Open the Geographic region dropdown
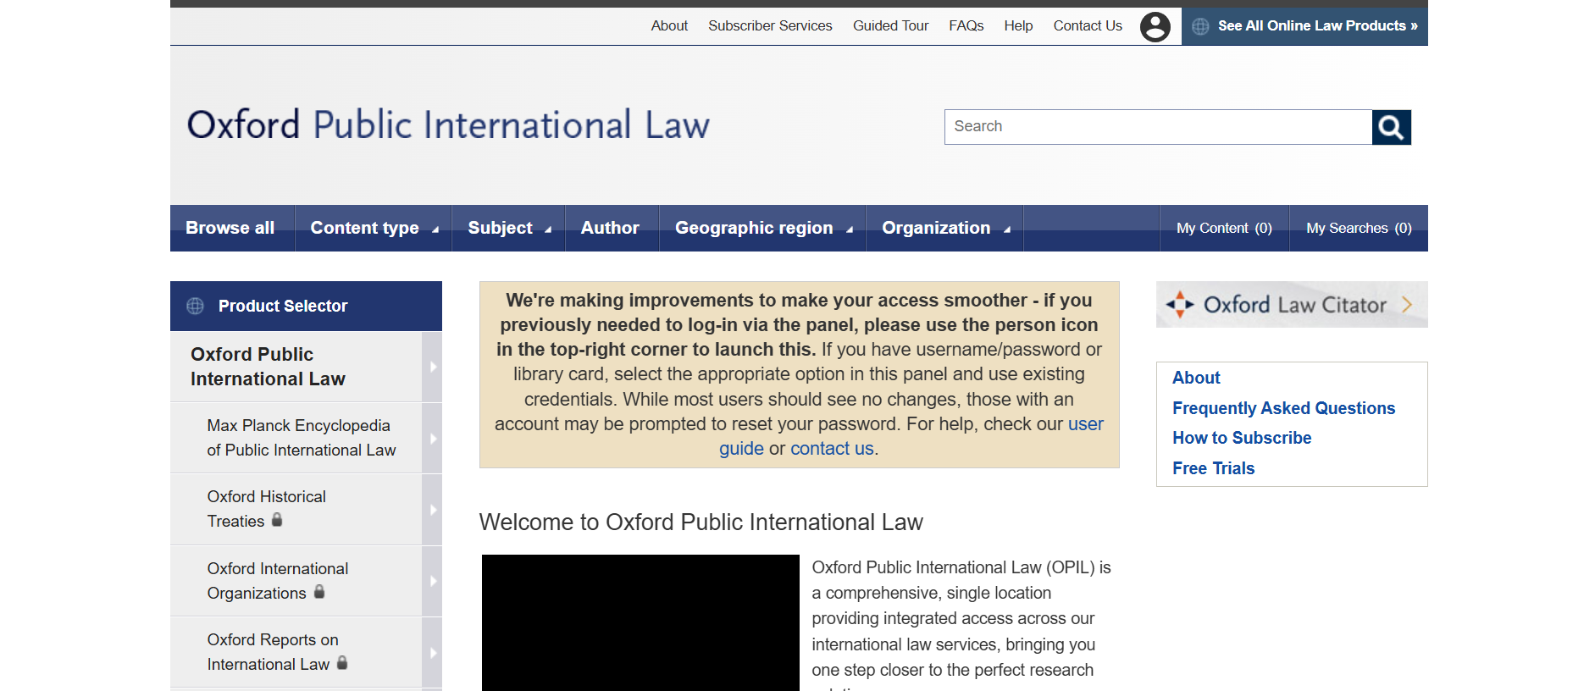Viewport: 1595px width, 691px height. tap(762, 228)
